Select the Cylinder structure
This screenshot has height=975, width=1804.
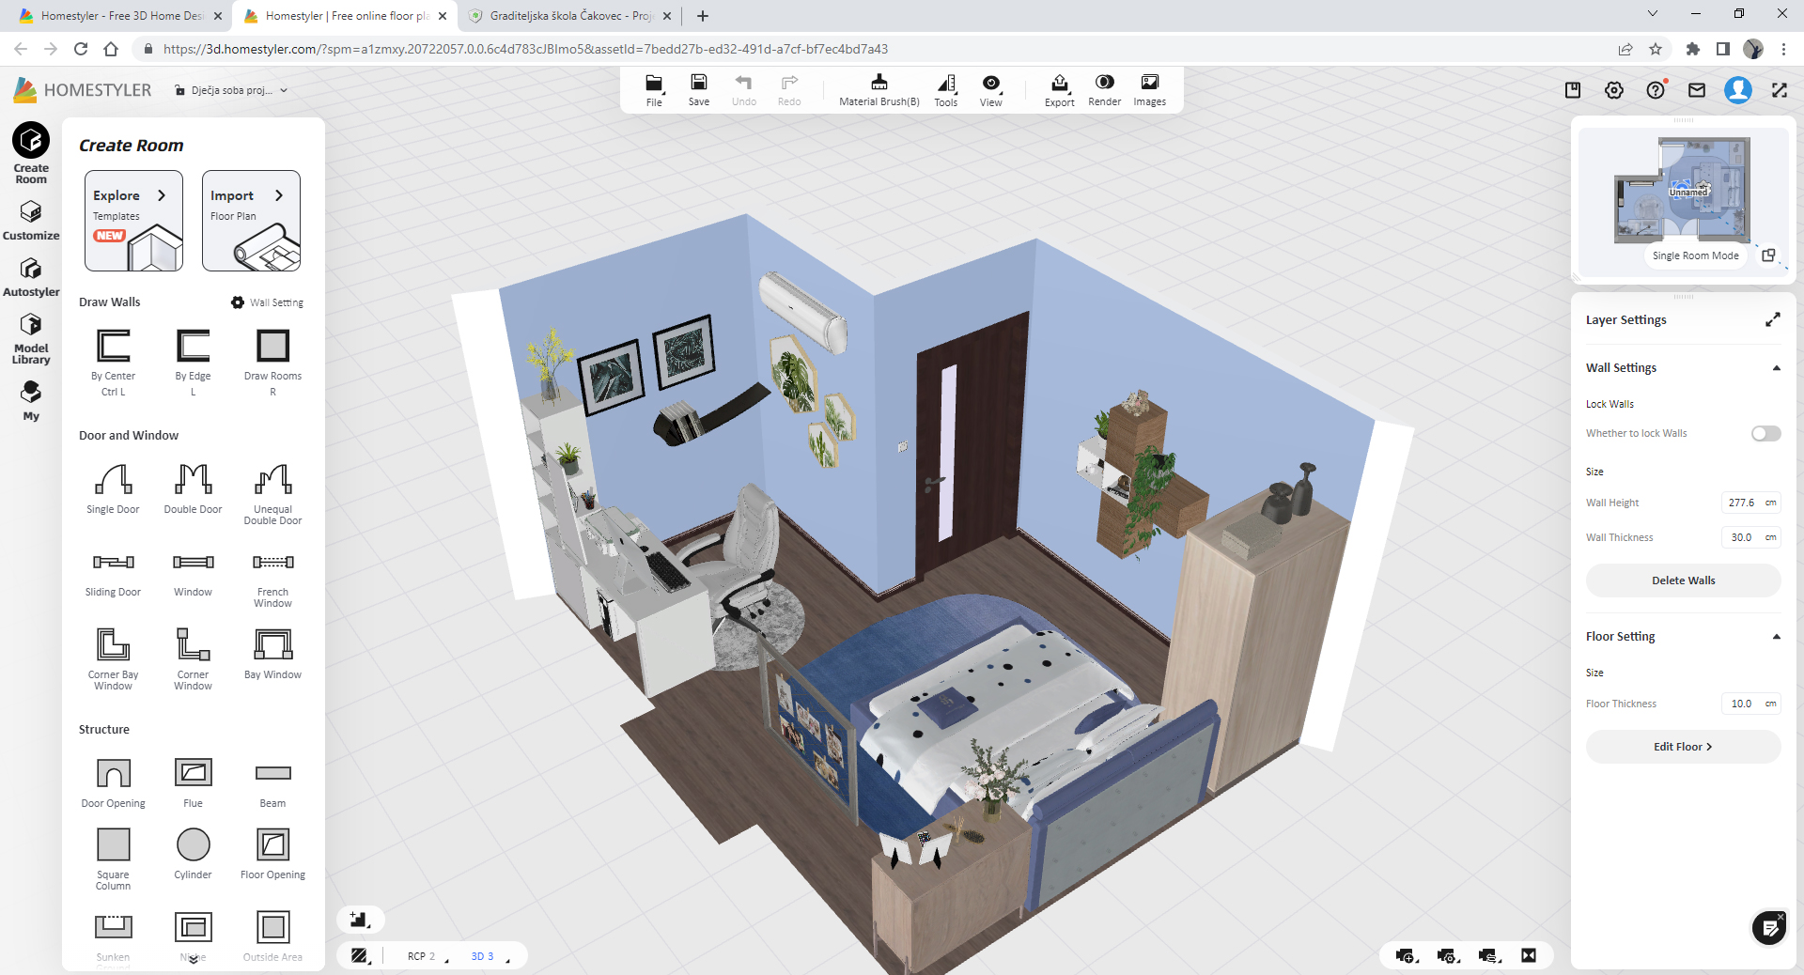point(193,845)
